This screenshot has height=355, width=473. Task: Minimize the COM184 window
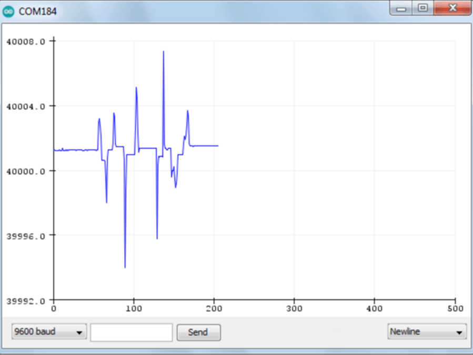tap(401, 8)
